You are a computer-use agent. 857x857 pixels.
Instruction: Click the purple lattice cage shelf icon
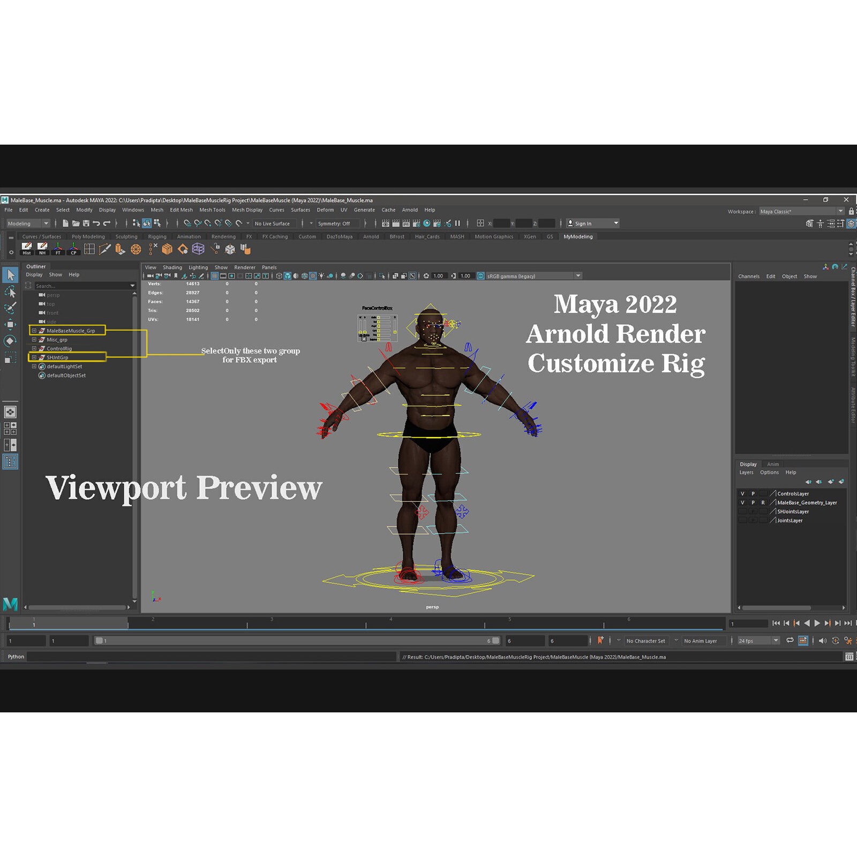pyautogui.click(x=198, y=249)
